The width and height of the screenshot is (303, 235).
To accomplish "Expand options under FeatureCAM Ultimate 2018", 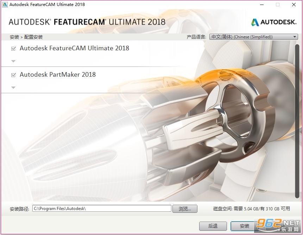I will coord(13,61).
